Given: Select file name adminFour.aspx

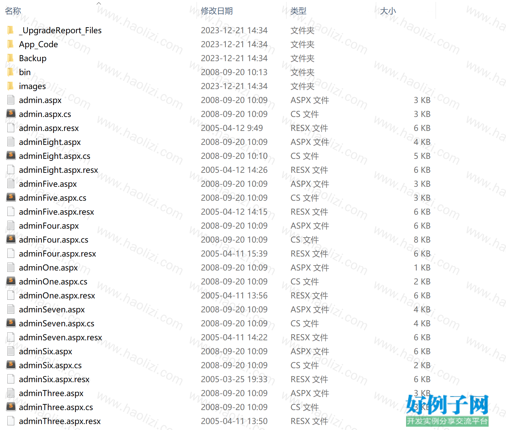Looking at the screenshot, I should point(49,226).
